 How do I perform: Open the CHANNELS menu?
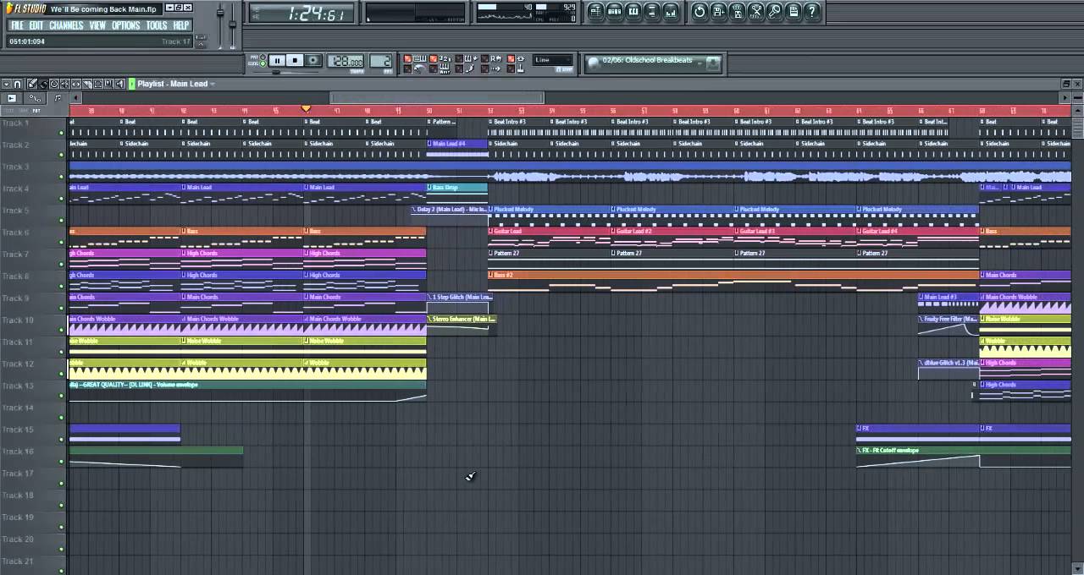pyautogui.click(x=66, y=25)
